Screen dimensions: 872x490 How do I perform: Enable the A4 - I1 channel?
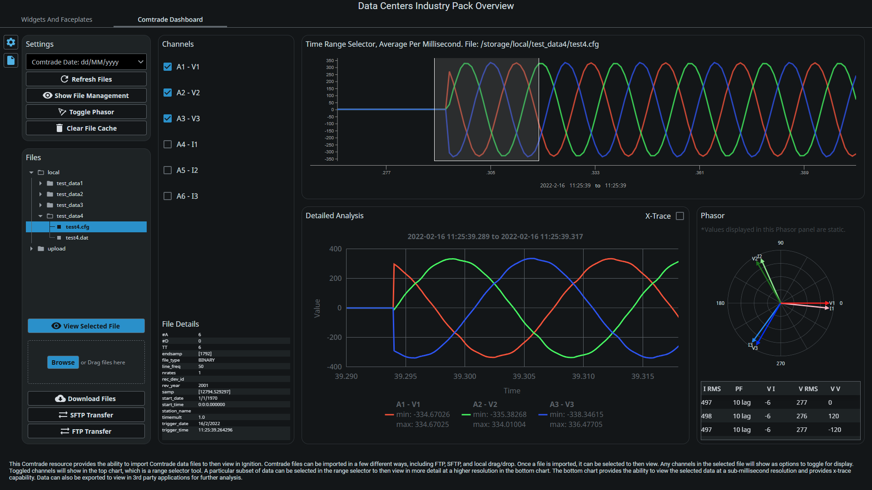(168, 144)
